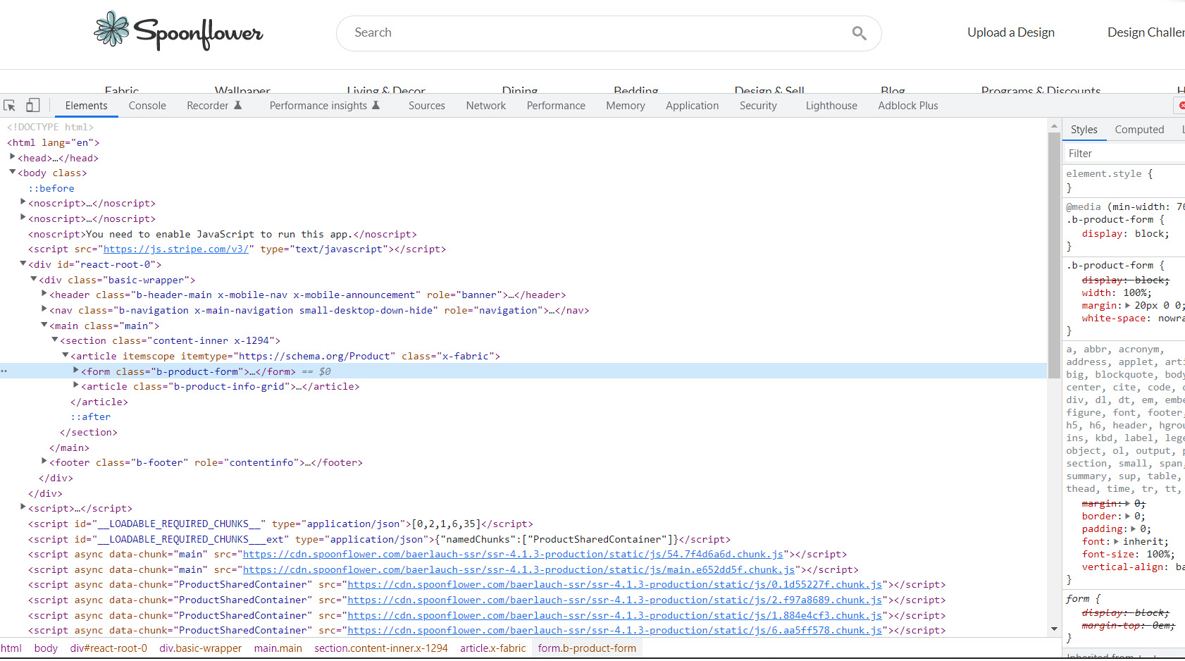
Task: Collapse the section content-inner node
Action: tap(55, 340)
